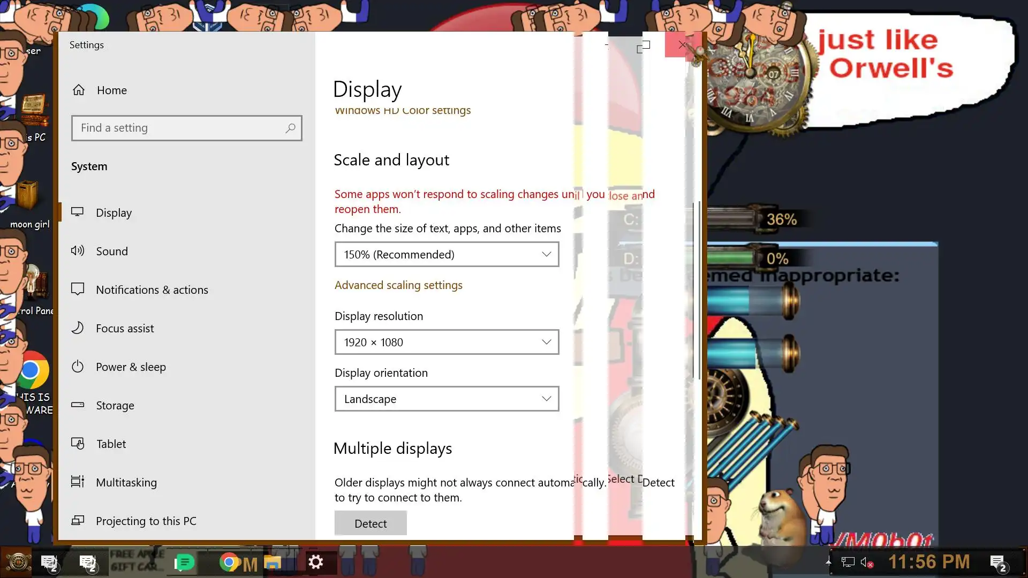The height and width of the screenshot is (578, 1028).
Task: Select the Multitasking sidebar icon
Action: [x=78, y=482]
